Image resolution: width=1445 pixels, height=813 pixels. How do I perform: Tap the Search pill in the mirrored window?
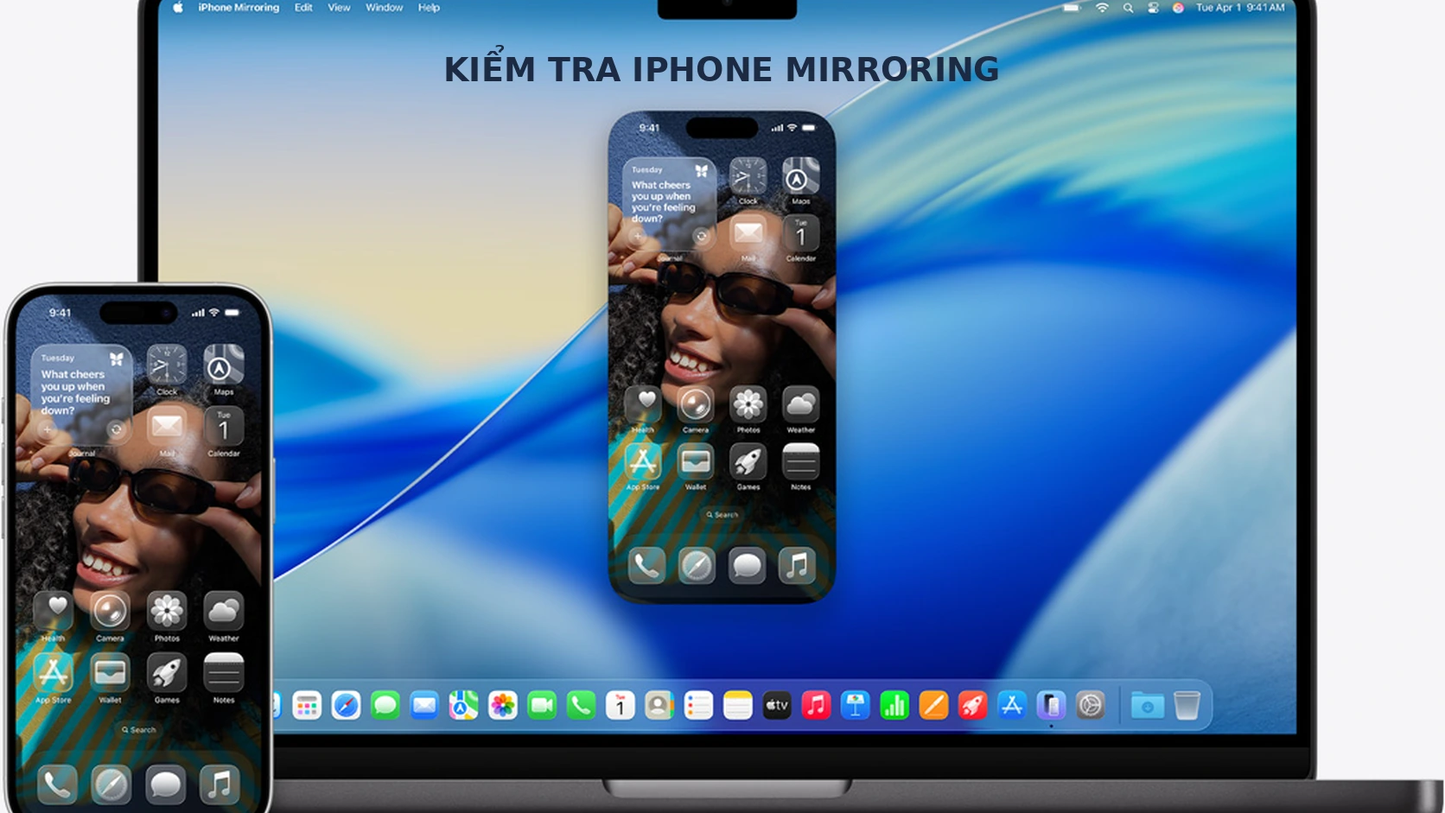tap(722, 514)
